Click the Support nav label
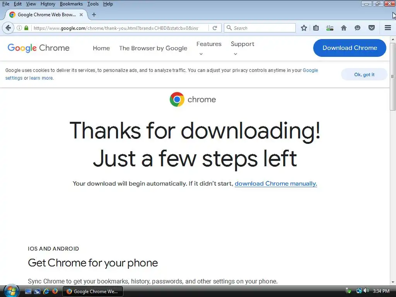The image size is (396, 297). pos(242,44)
